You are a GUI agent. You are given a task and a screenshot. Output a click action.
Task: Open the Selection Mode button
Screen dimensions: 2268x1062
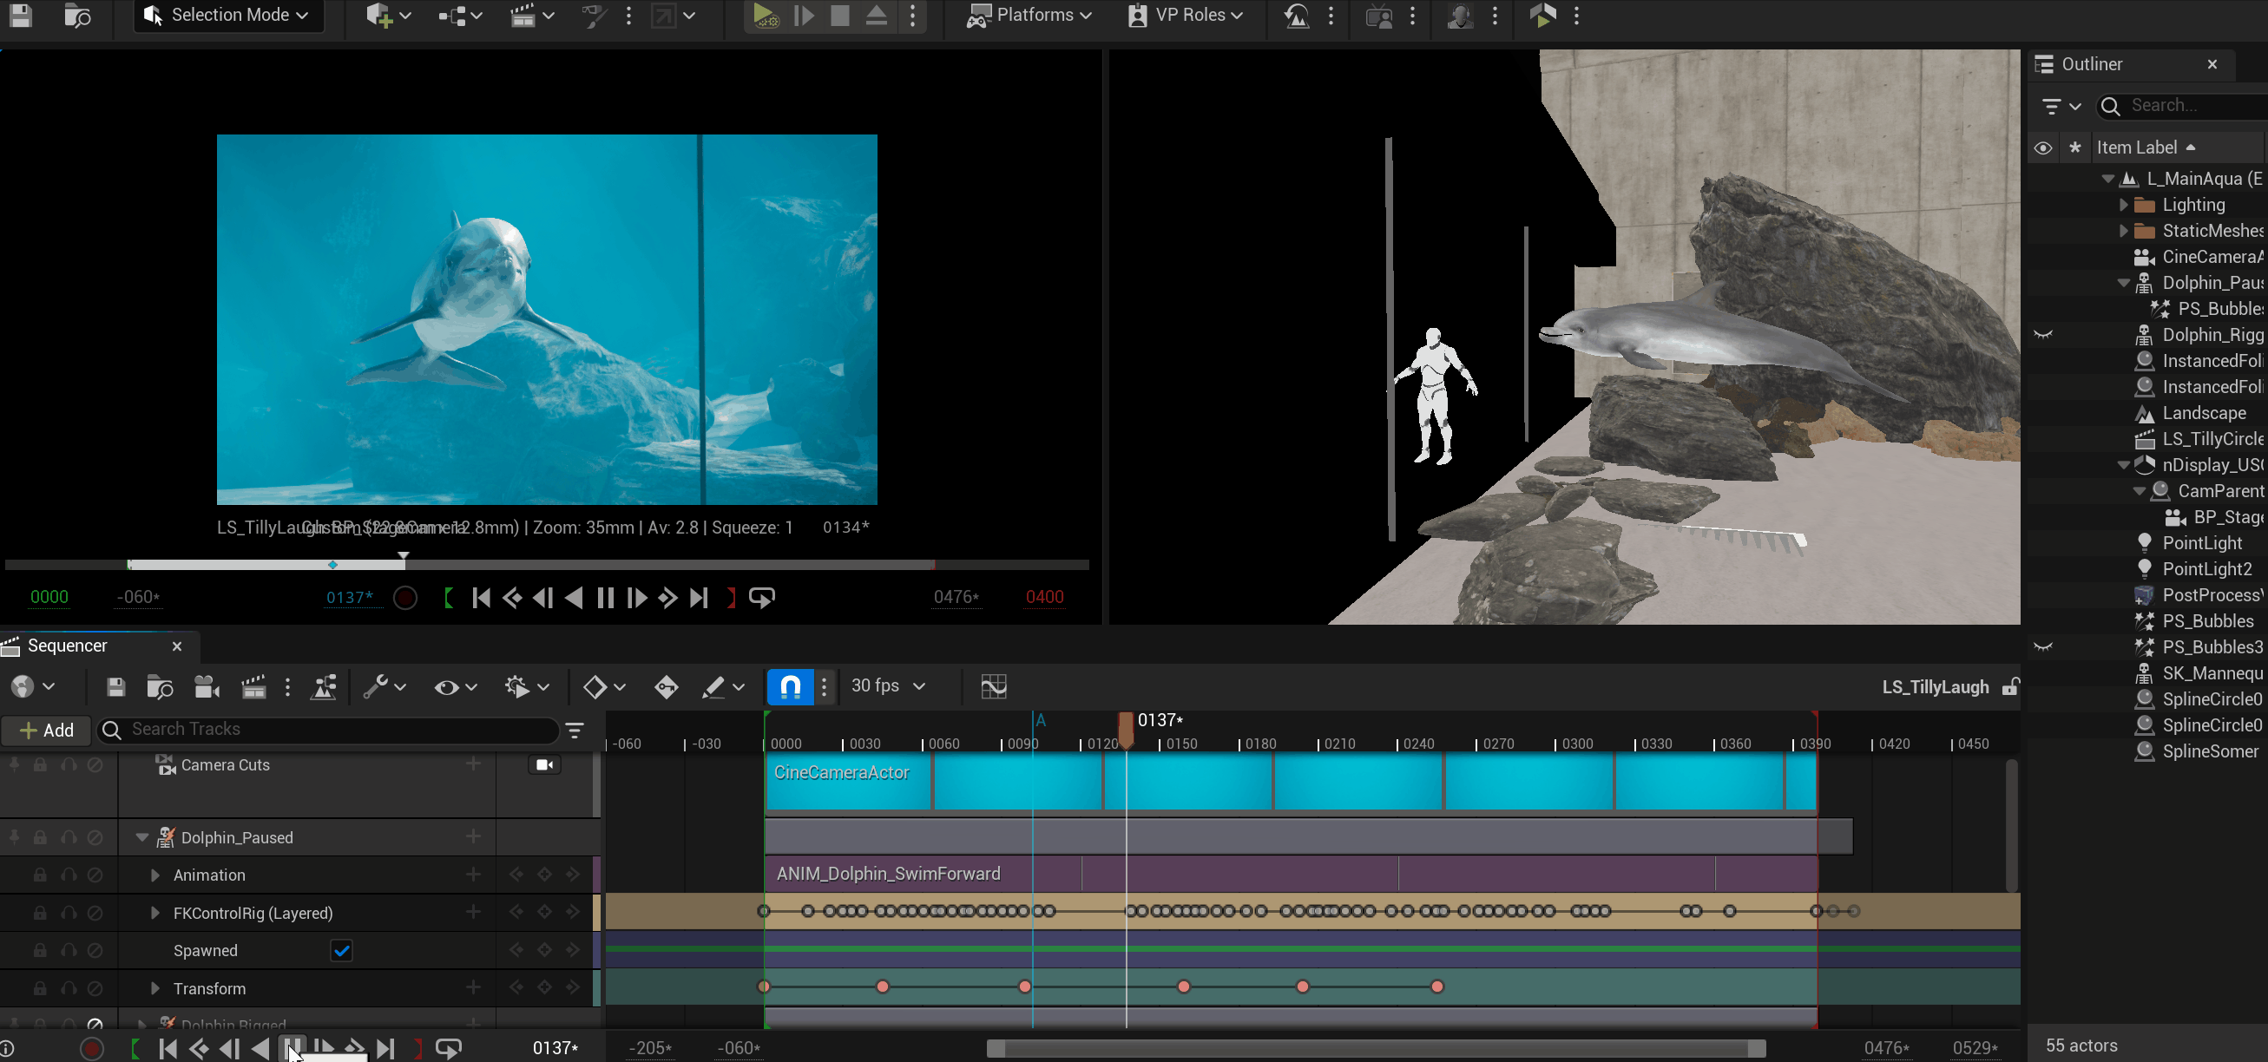click(x=228, y=15)
